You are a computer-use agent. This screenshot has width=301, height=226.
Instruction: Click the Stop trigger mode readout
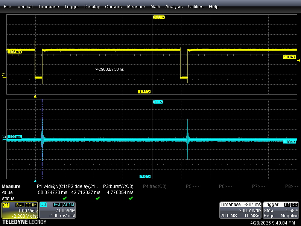[x=268, y=211]
